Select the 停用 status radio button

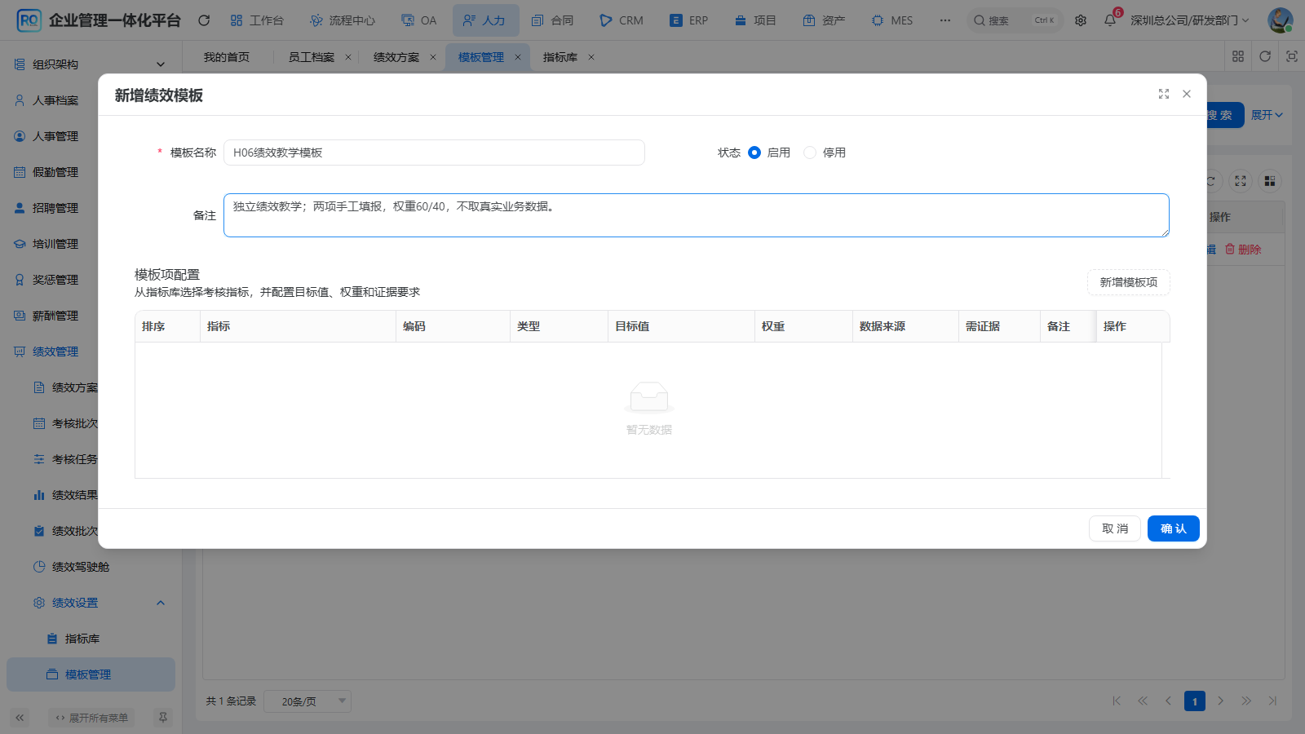pos(810,153)
